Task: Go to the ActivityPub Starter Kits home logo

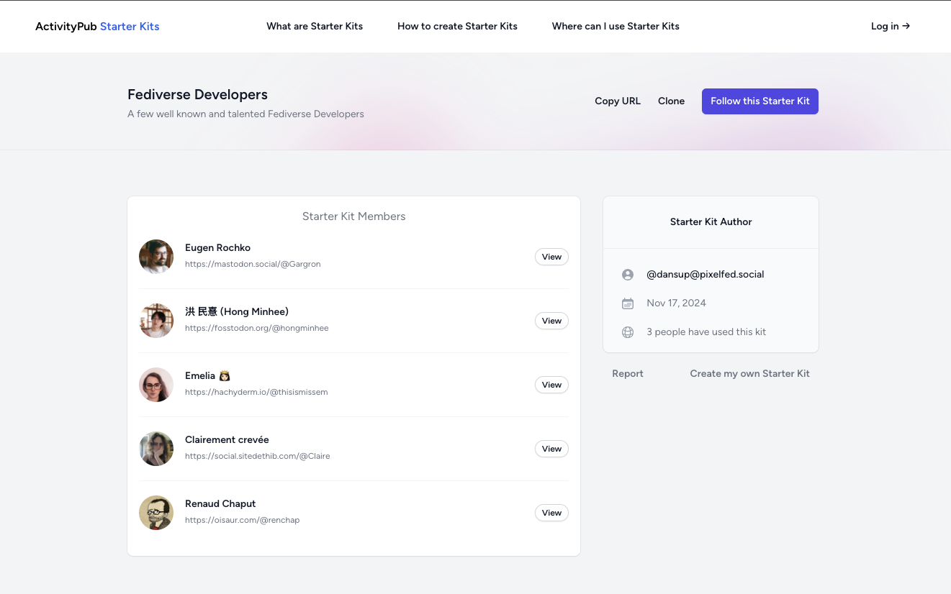Action: pyautogui.click(x=97, y=27)
